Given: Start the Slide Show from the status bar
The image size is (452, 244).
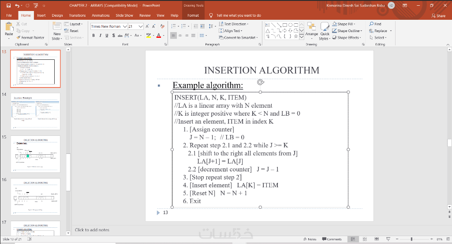Looking at the screenshot, I should click(388, 239).
